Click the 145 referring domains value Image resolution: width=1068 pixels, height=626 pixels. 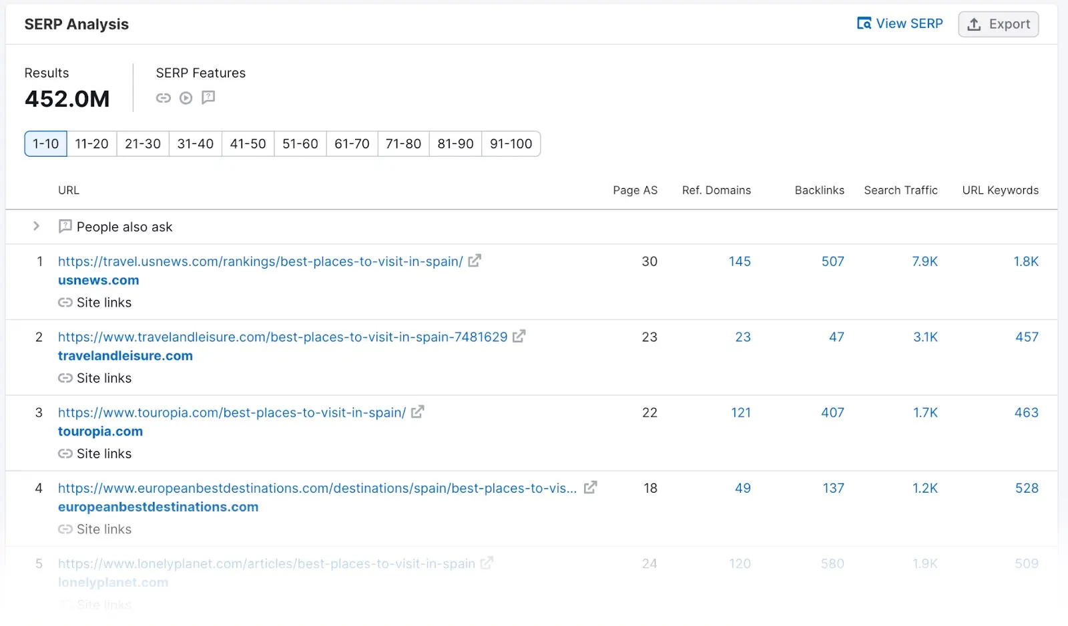pyautogui.click(x=740, y=261)
